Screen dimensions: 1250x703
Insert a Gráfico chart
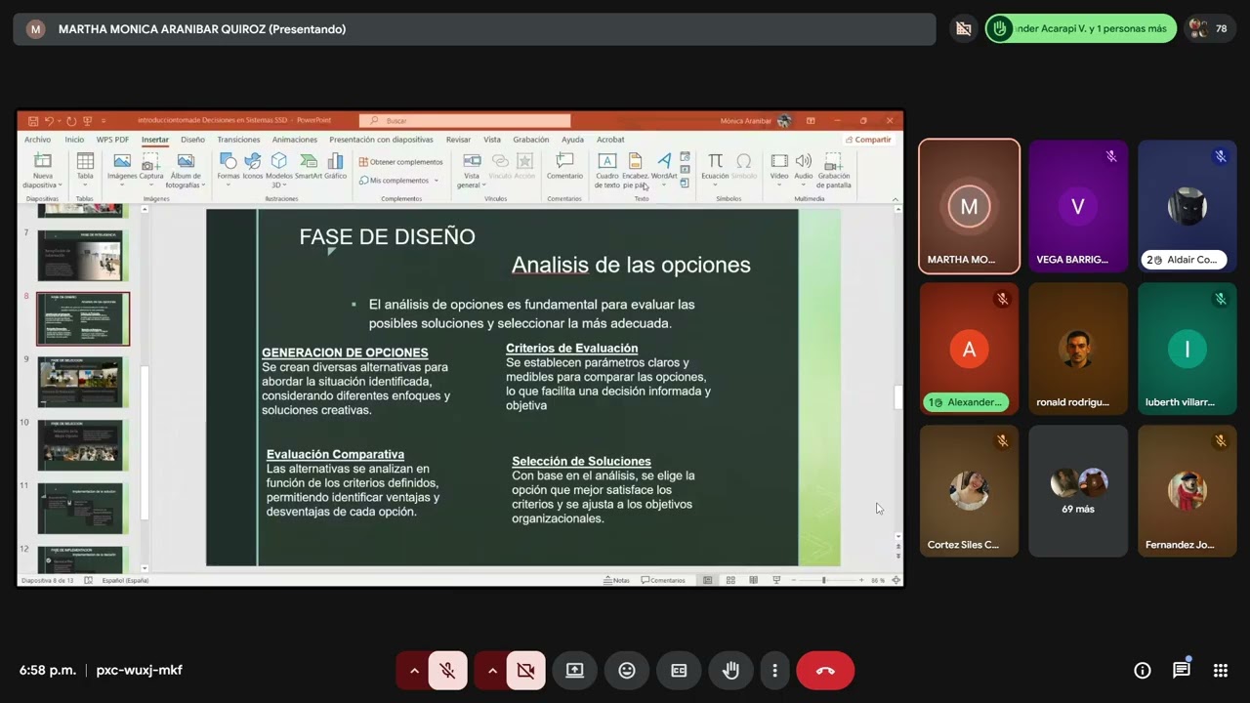(x=335, y=167)
